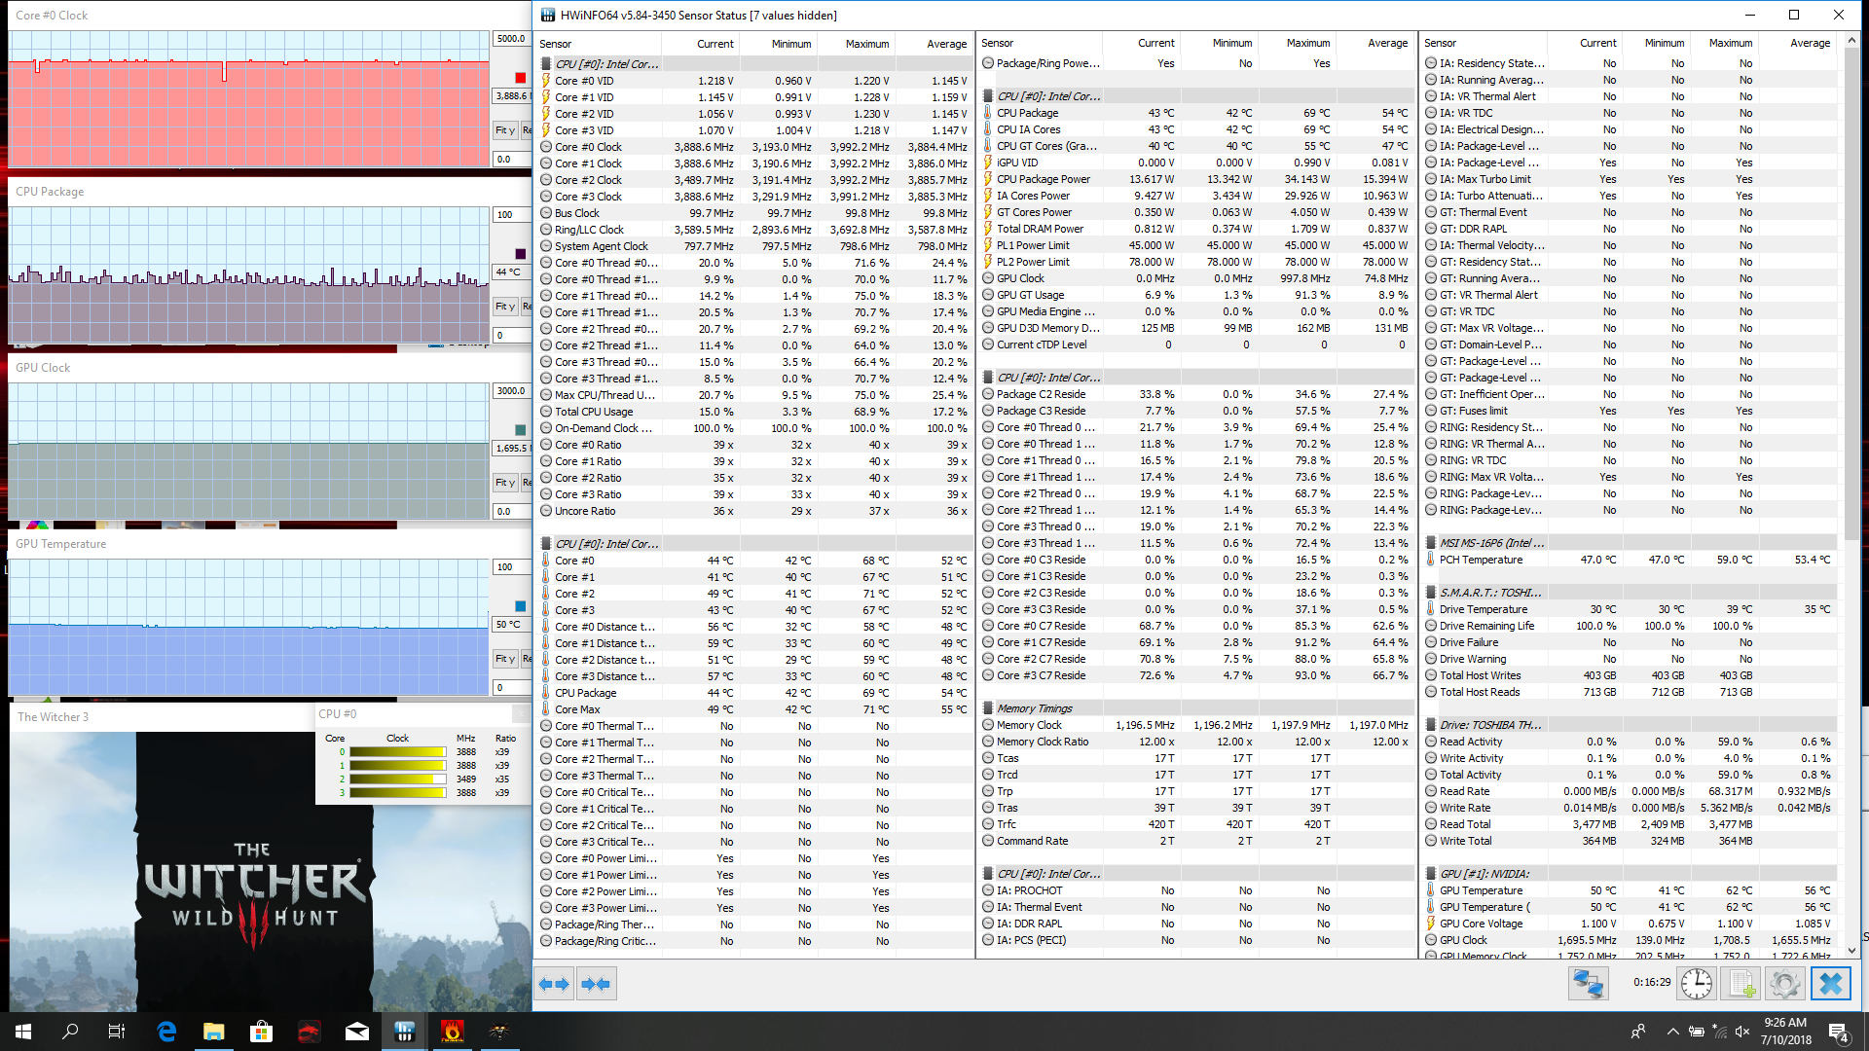Open HWiNFO sensor settings gear icon
The image size is (1869, 1051).
point(1785,984)
